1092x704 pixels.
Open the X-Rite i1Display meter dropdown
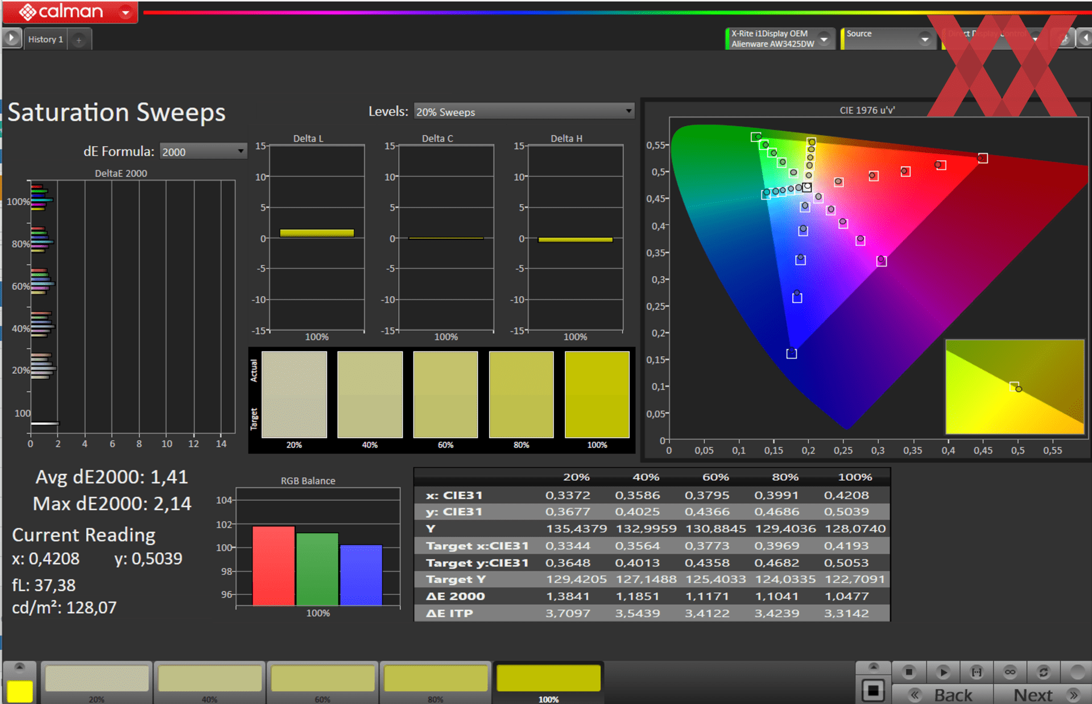[x=824, y=39]
